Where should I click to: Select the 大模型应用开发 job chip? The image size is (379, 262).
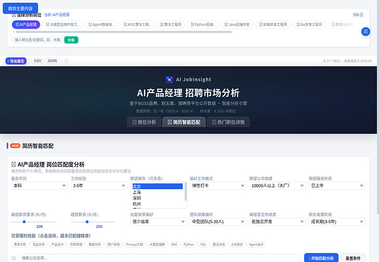63,25
